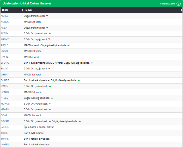Screen dimensions: 183x148
Task: Click the green up arrow in MGROS row
Action: [50, 104]
